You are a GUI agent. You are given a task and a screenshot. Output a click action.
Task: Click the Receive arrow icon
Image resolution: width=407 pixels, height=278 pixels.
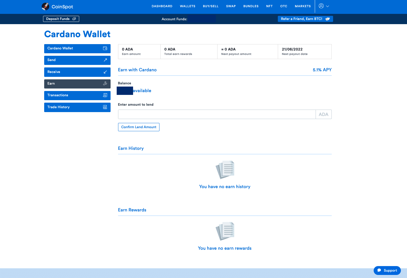[105, 72]
